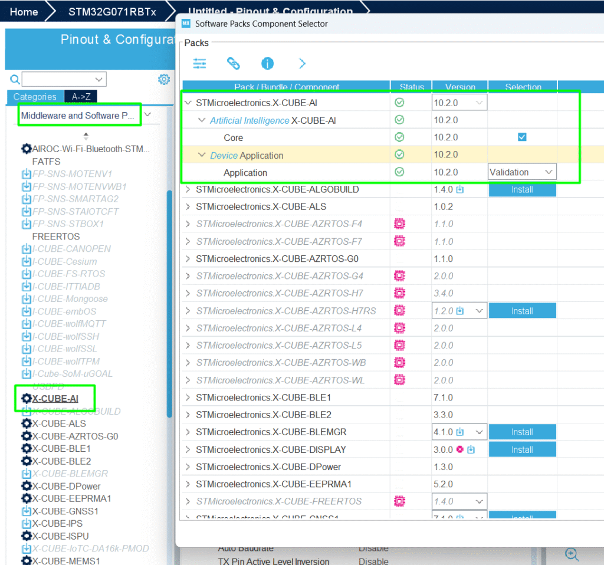Click Install button for X-CUBE-ALGOBUILD
604x565 pixels.
pos(522,190)
